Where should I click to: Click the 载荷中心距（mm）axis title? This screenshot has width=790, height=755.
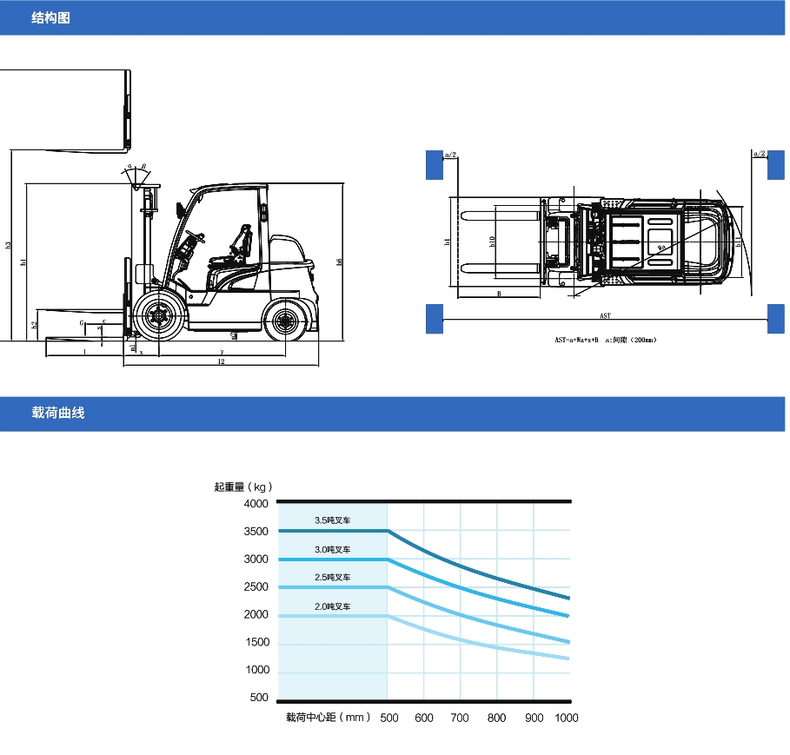click(328, 718)
